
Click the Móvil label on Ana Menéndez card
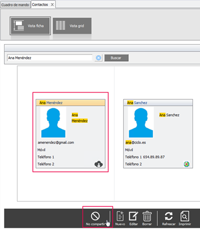pyautogui.click(x=41, y=150)
